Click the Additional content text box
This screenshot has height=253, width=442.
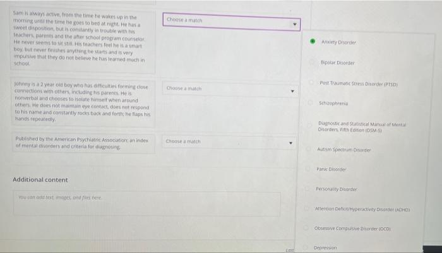tap(147, 204)
